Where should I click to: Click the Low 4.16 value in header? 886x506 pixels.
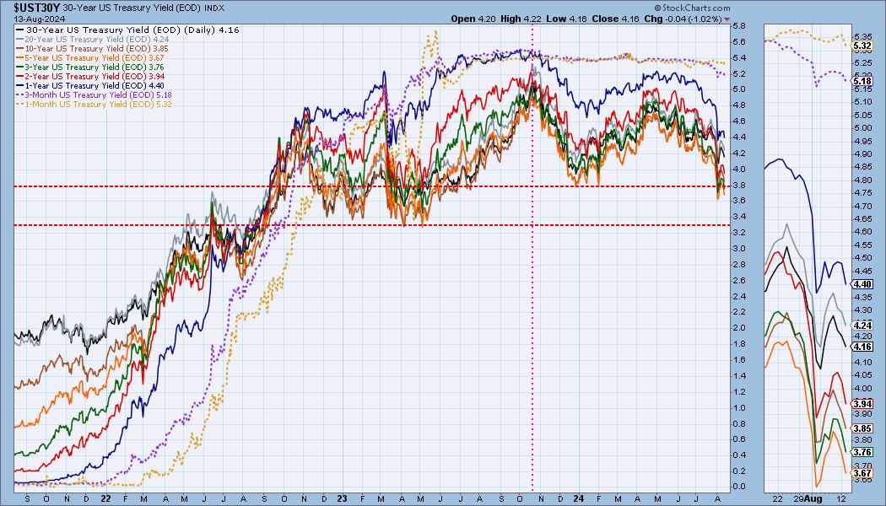click(567, 19)
